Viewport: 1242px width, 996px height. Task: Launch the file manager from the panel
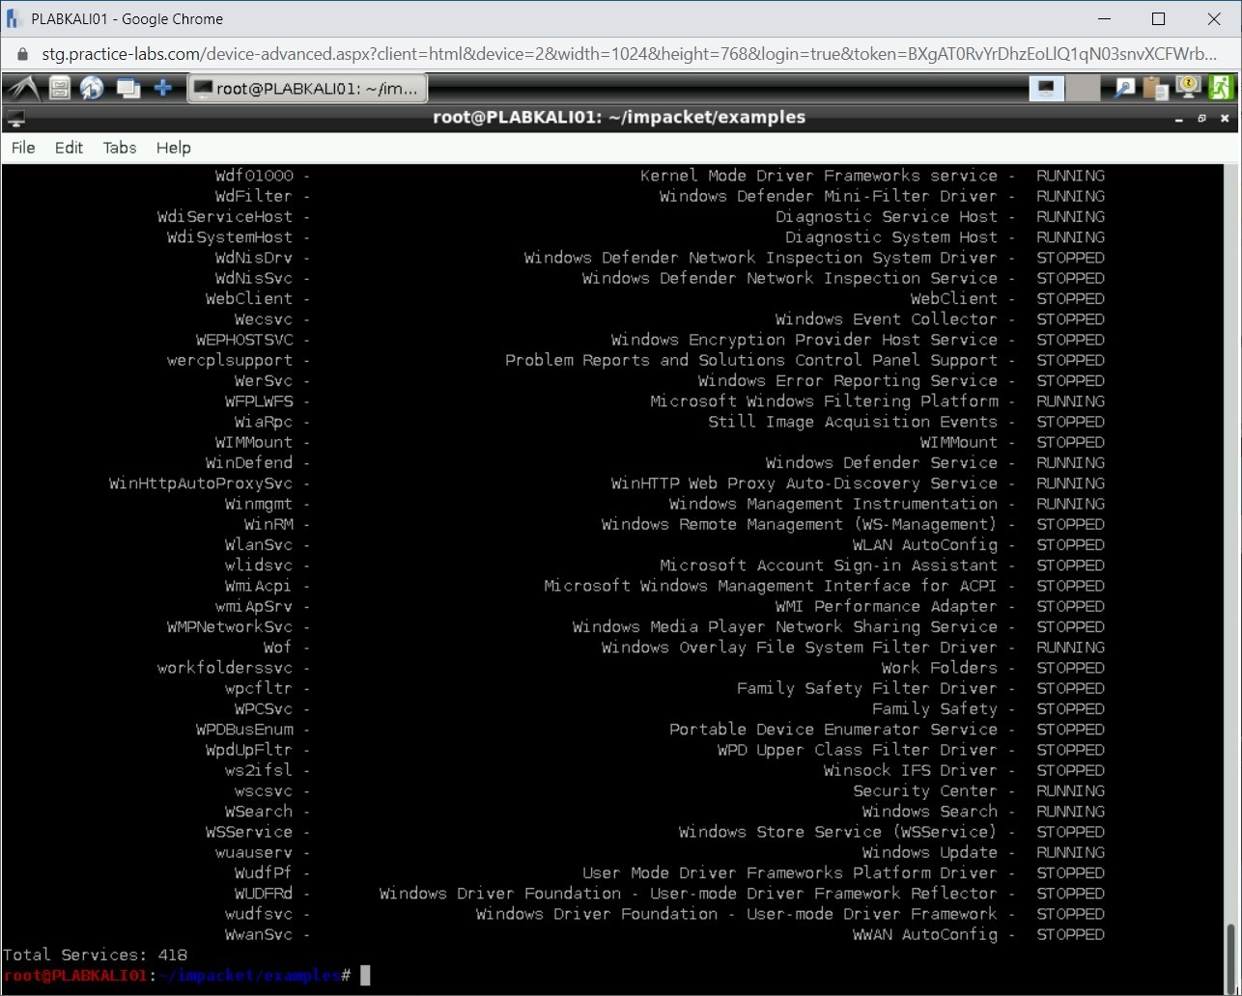click(60, 89)
